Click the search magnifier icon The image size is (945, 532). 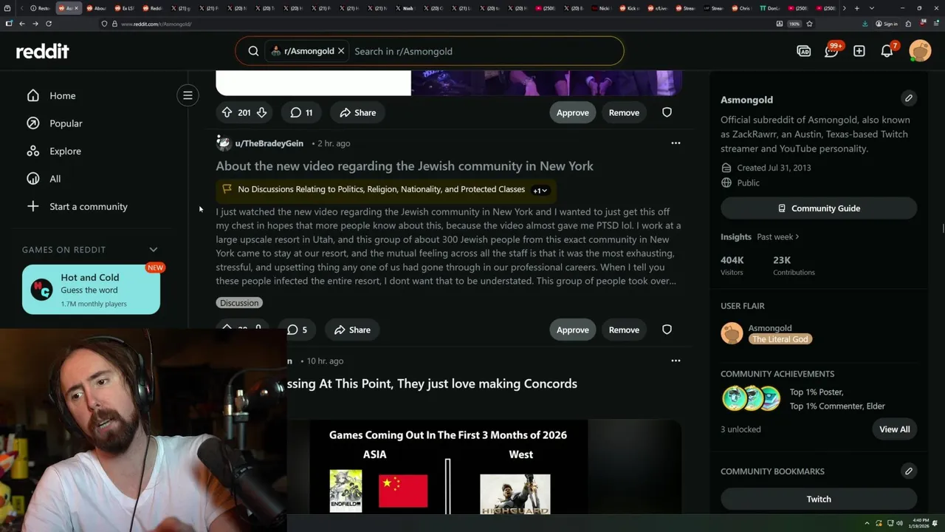tap(253, 51)
